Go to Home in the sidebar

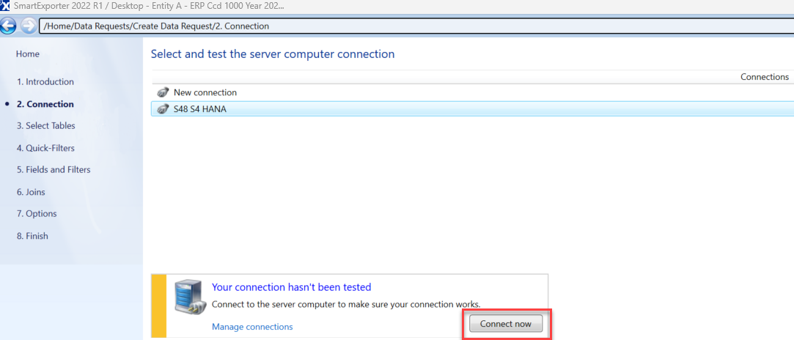coord(28,54)
